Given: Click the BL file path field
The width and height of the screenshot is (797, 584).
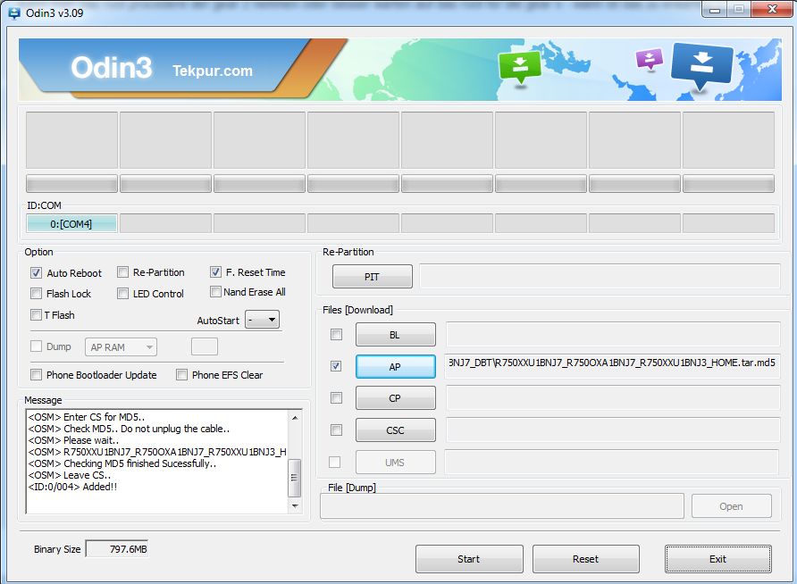Looking at the screenshot, I should (x=612, y=334).
